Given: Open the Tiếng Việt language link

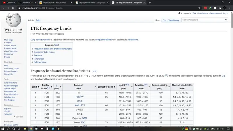Looking at the screenshot, I should (x=8, y=114).
